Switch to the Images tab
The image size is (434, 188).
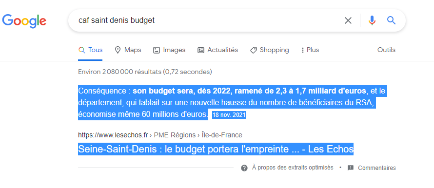(169, 50)
